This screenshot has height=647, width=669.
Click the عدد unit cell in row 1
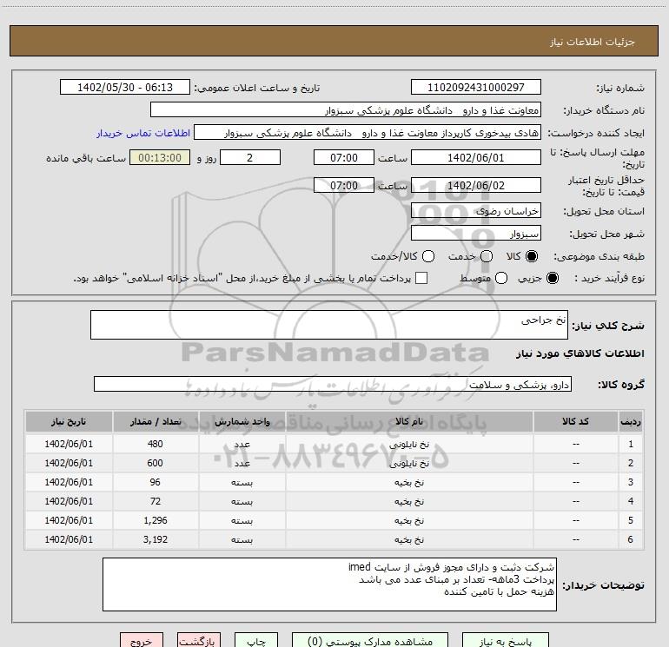pos(242,445)
